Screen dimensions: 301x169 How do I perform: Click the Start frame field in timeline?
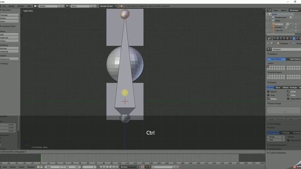coord(54,167)
